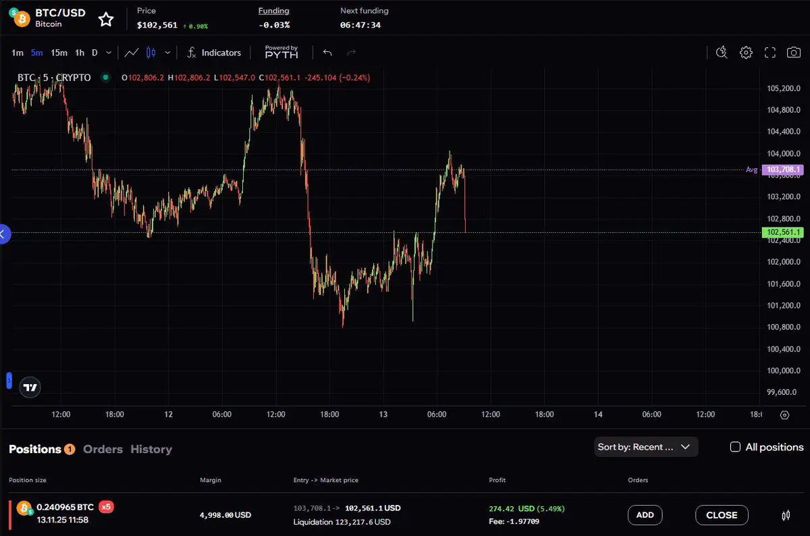Select the 15m timeframe
The image size is (810, 536).
(59, 53)
